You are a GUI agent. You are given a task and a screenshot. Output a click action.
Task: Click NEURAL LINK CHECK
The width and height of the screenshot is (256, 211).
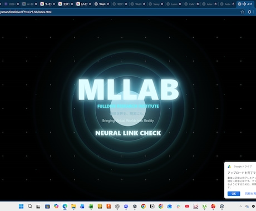click(128, 133)
